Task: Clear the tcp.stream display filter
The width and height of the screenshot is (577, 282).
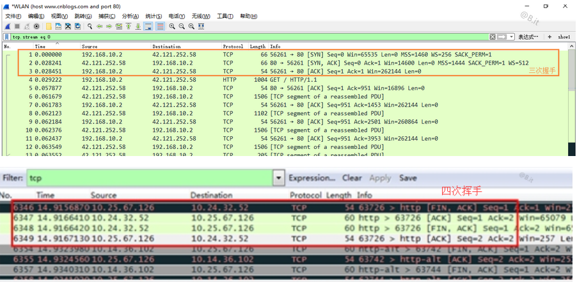Action: coord(493,37)
